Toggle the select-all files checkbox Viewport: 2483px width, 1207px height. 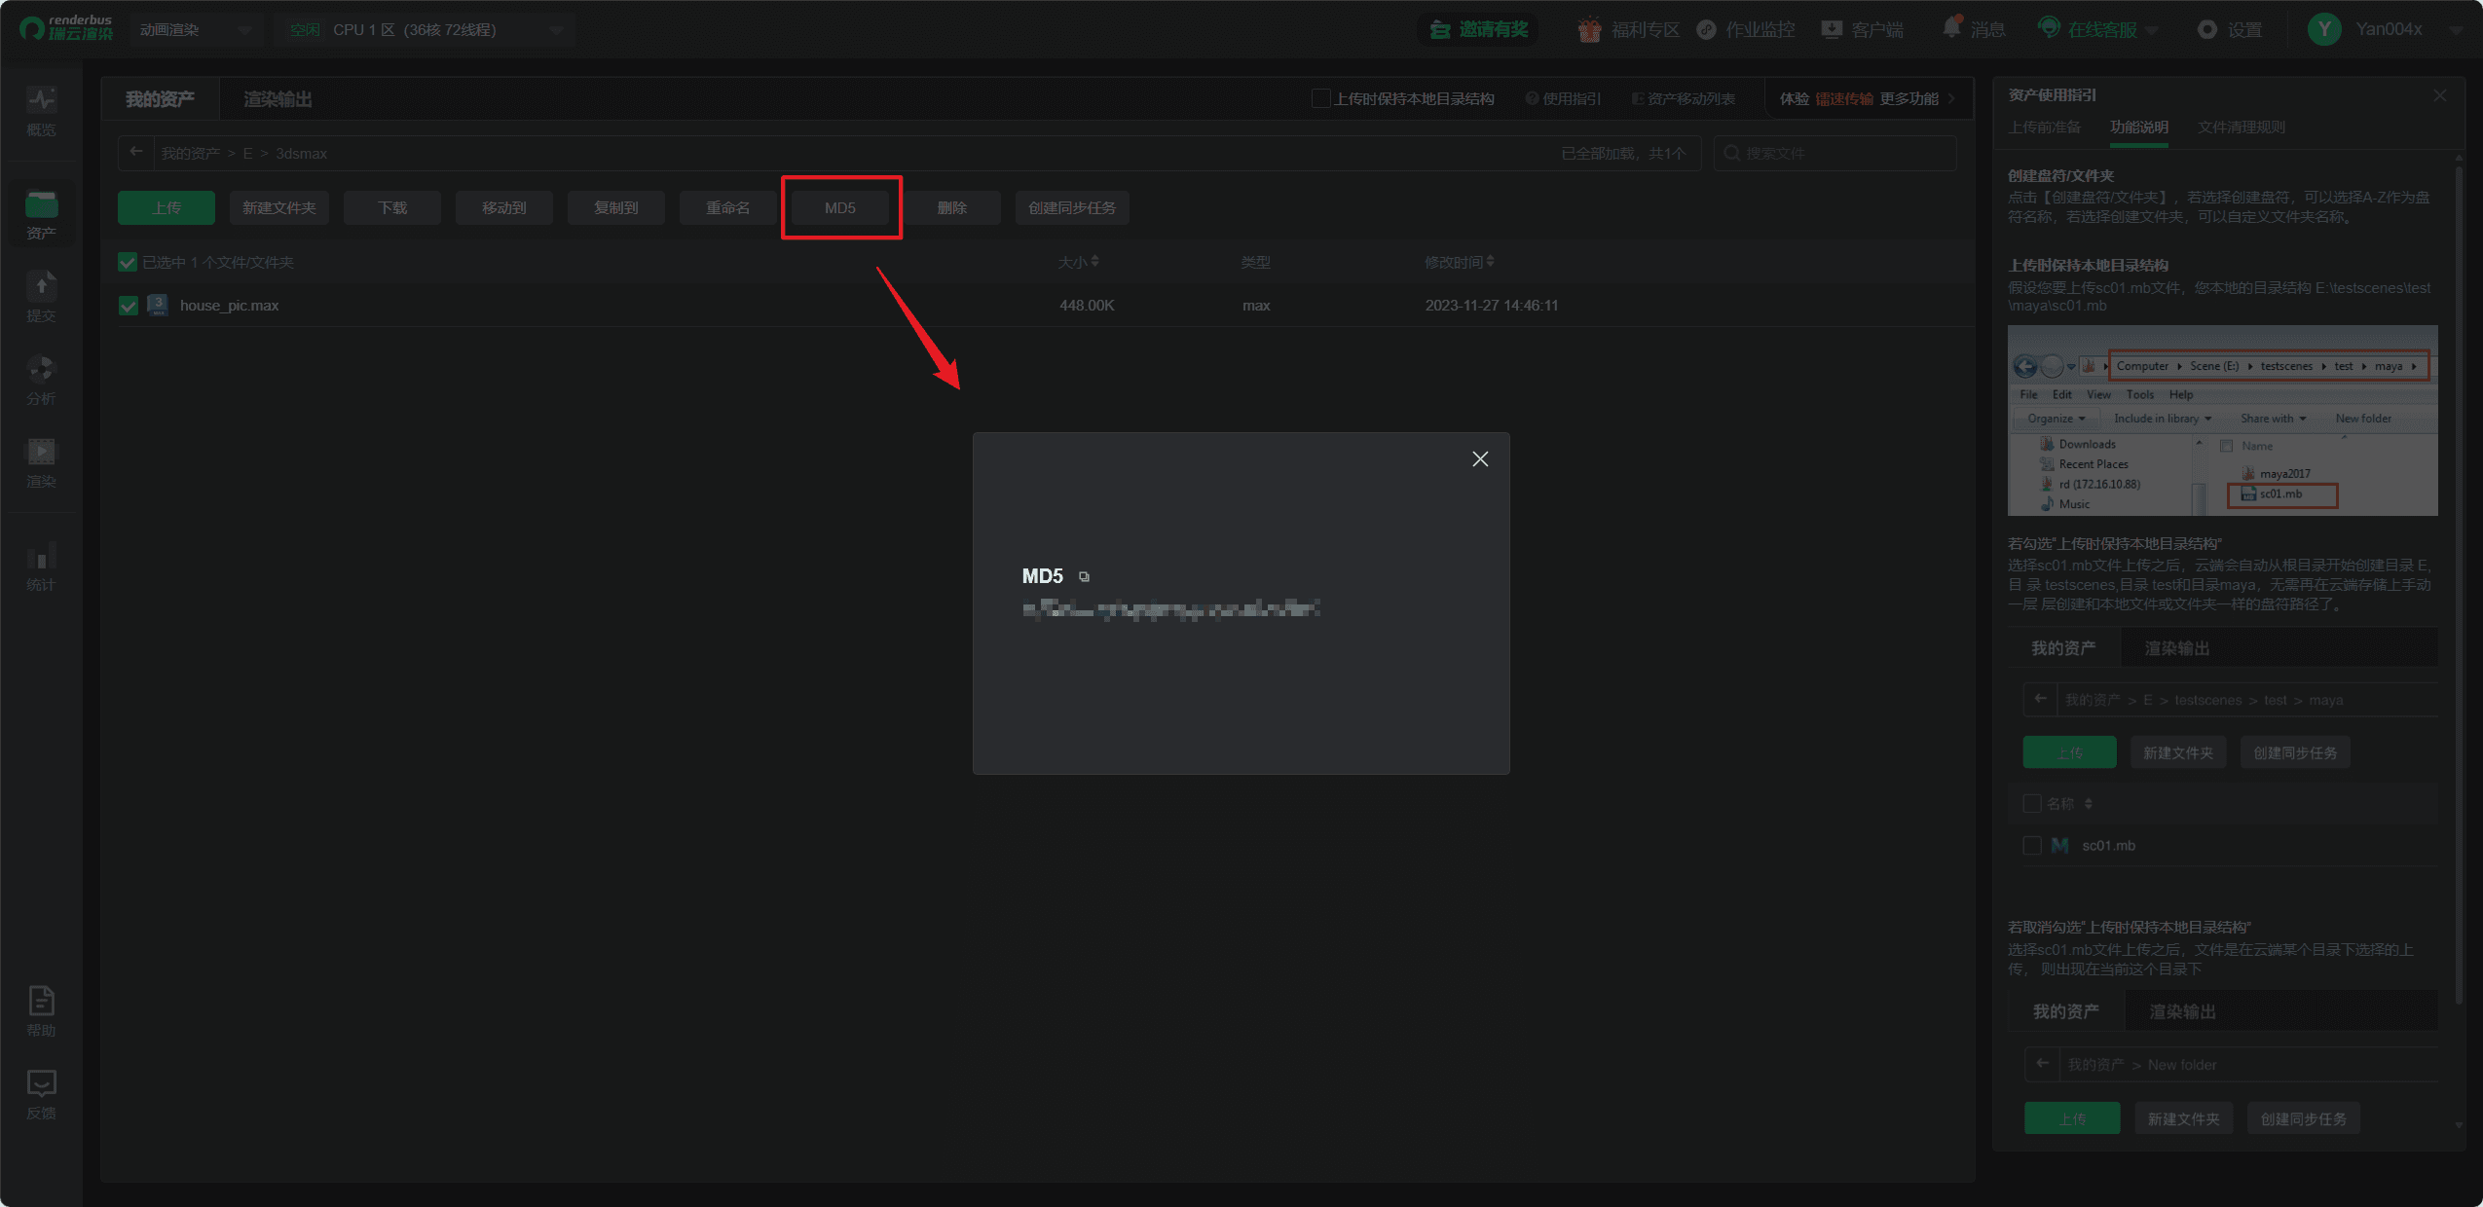[128, 262]
